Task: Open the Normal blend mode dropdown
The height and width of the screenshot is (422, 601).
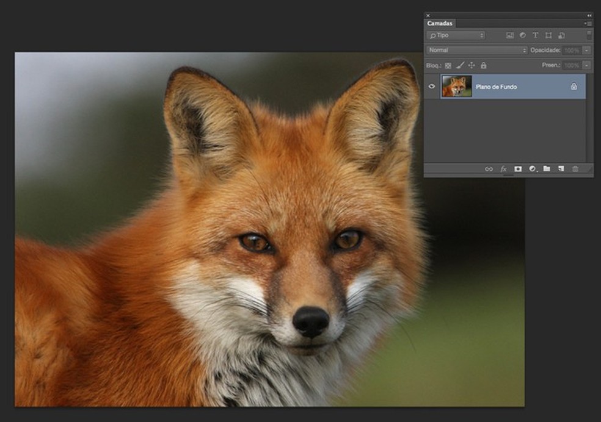Action: 476,50
